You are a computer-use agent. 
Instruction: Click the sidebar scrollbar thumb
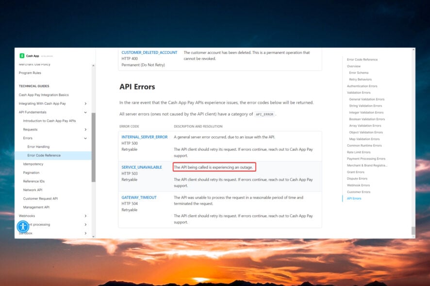pos(94,147)
